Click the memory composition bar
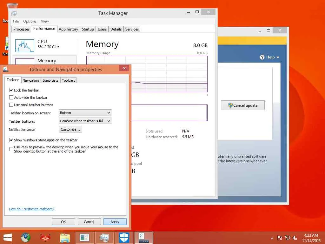This screenshot has width=325, height=244. pos(169,113)
